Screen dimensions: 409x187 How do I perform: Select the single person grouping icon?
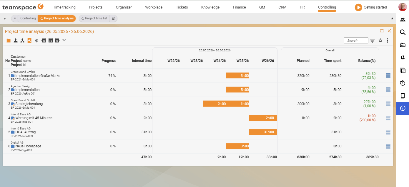(x=16, y=41)
